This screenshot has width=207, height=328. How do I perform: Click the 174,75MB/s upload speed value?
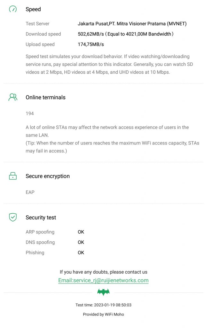click(91, 45)
